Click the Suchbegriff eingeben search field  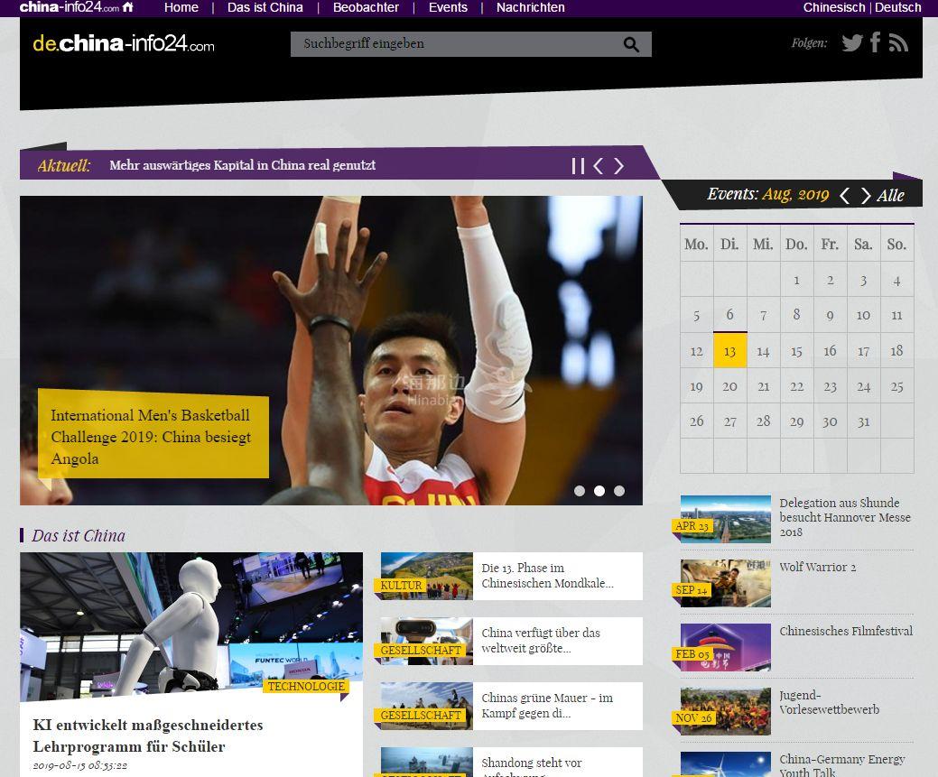(456, 44)
